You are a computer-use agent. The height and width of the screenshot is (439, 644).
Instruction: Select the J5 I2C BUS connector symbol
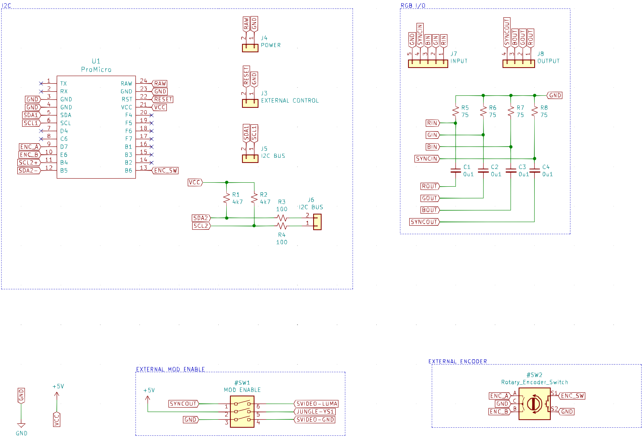coord(250,159)
